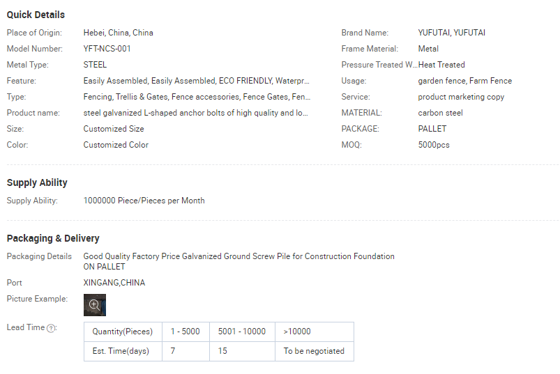Click the Quick Details heading
The height and width of the screenshot is (374, 560).
pos(36,15)
